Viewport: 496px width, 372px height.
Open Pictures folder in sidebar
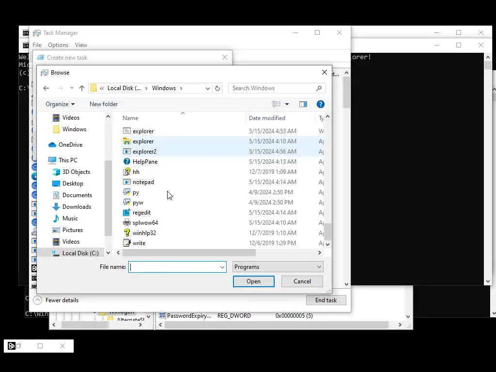pos(73,230)
